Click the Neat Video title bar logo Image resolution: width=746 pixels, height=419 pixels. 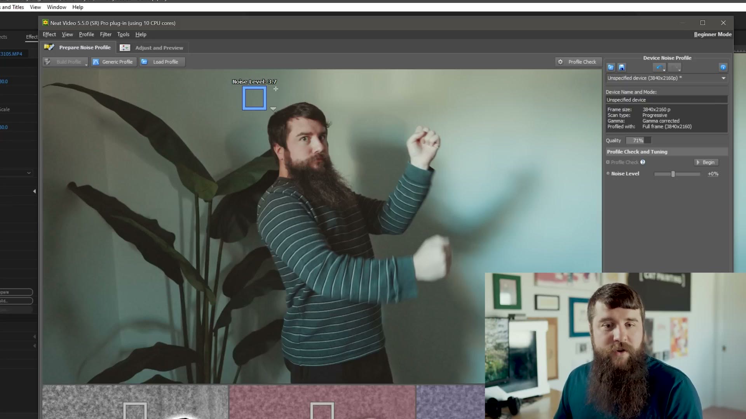[x=45, y=23]
